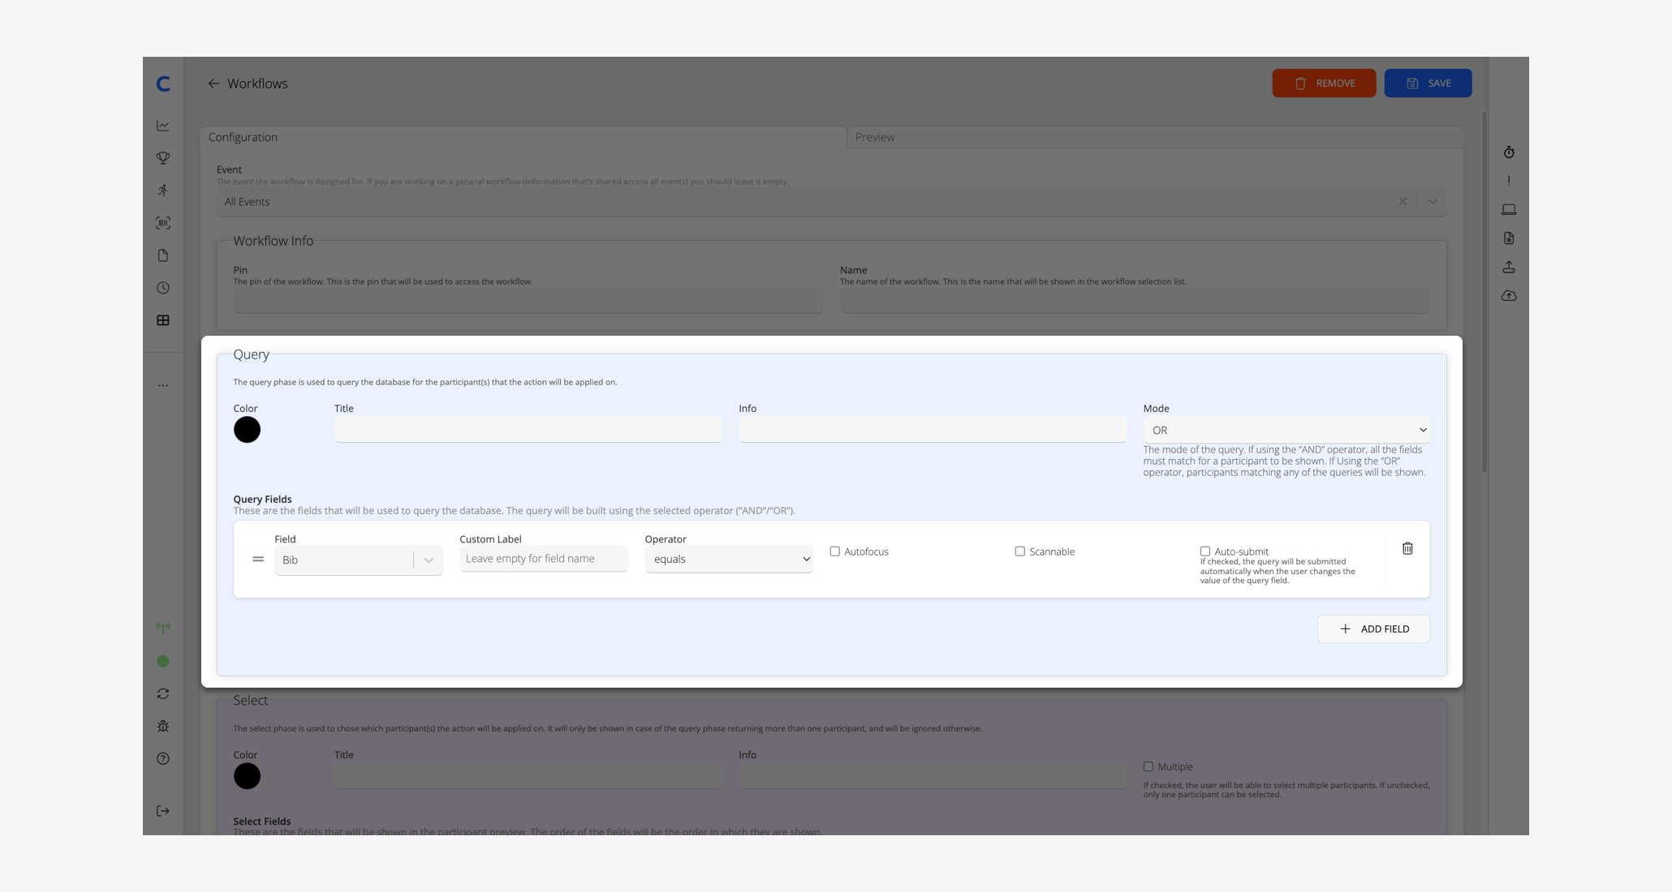Click the workflow Pin input field
Screen dimensions: 1672x892
pos(528,301)
